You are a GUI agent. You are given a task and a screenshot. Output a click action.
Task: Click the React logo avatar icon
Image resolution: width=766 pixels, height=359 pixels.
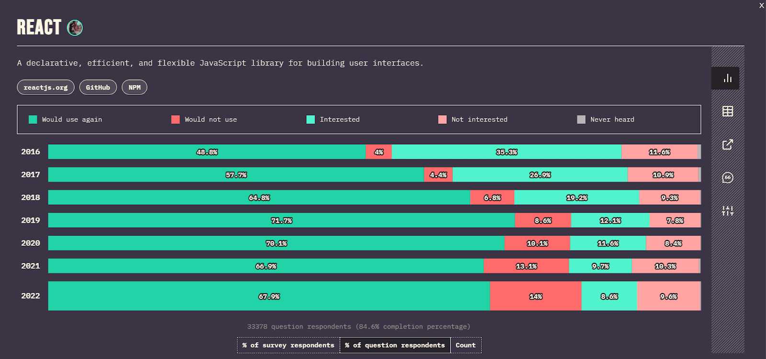click(x=75, y=28)
